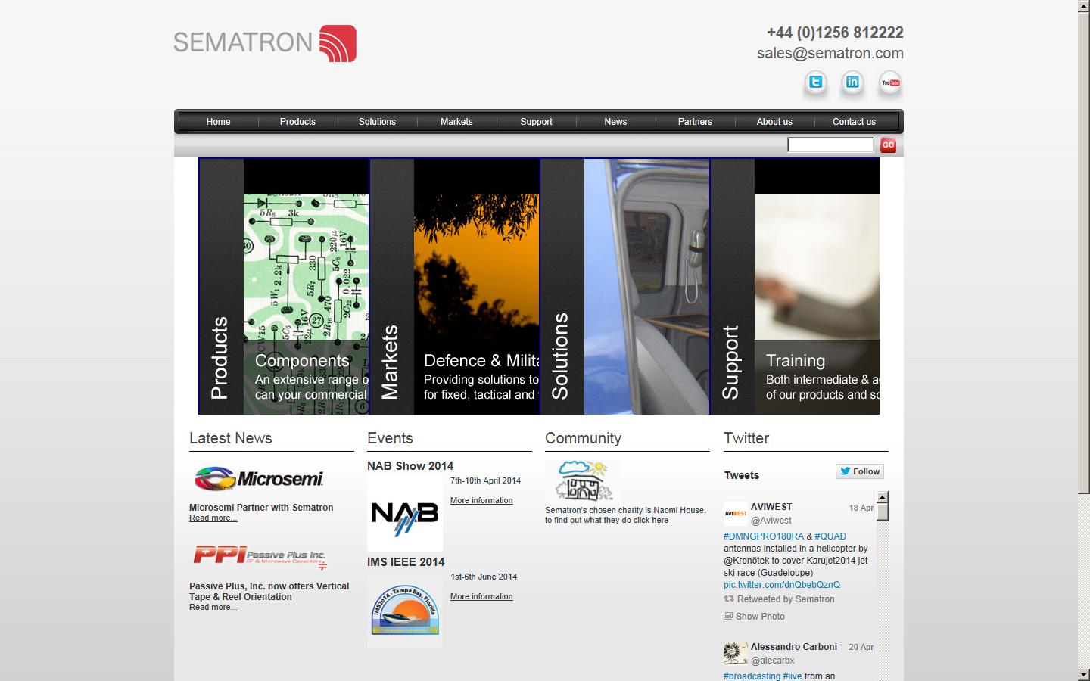Viewport: 1090px width, 681px height.
Task: Click the Support panel in the image carousel
Action: [x=731, y=356]
